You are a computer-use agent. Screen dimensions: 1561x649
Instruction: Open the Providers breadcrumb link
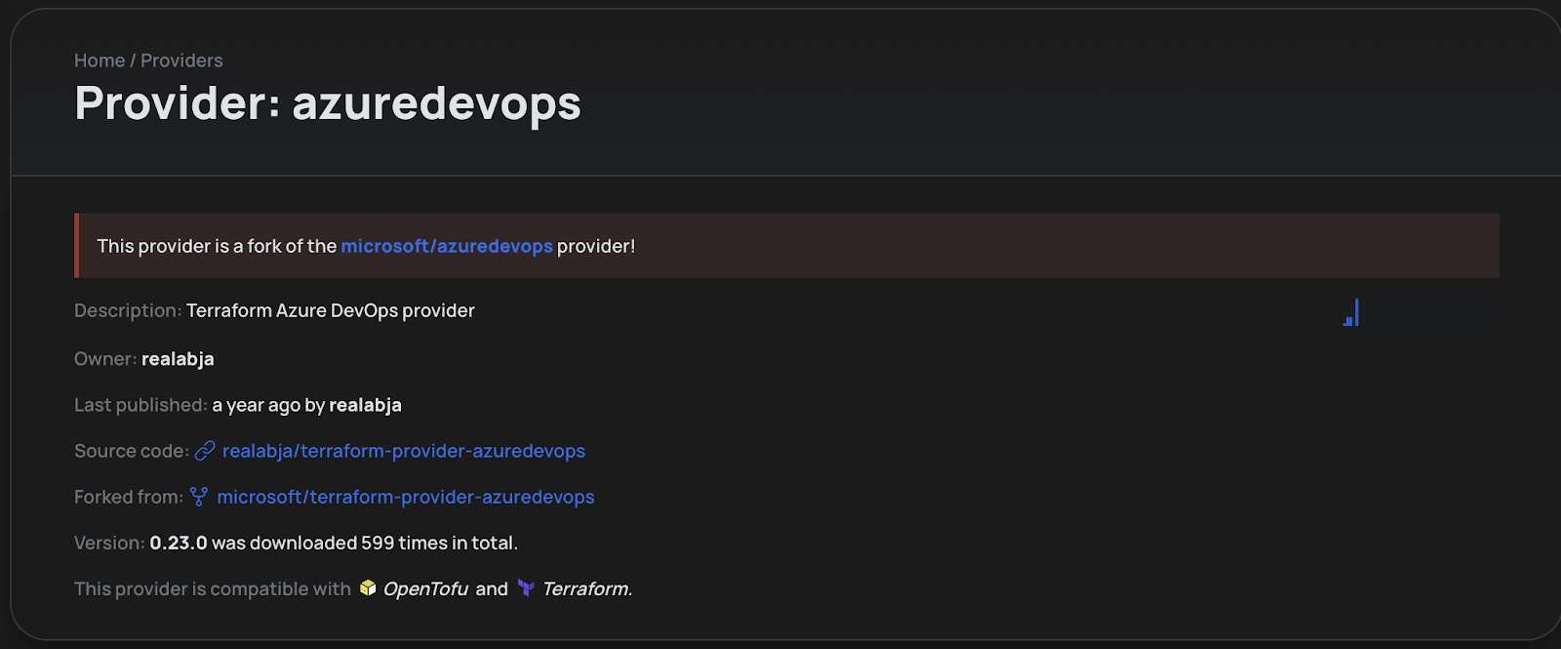(181, 61)
